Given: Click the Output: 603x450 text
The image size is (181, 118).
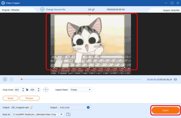Looking at the screenshot, I should 171,10.
